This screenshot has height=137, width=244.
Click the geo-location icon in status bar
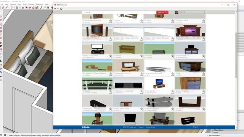click(1, 135)
